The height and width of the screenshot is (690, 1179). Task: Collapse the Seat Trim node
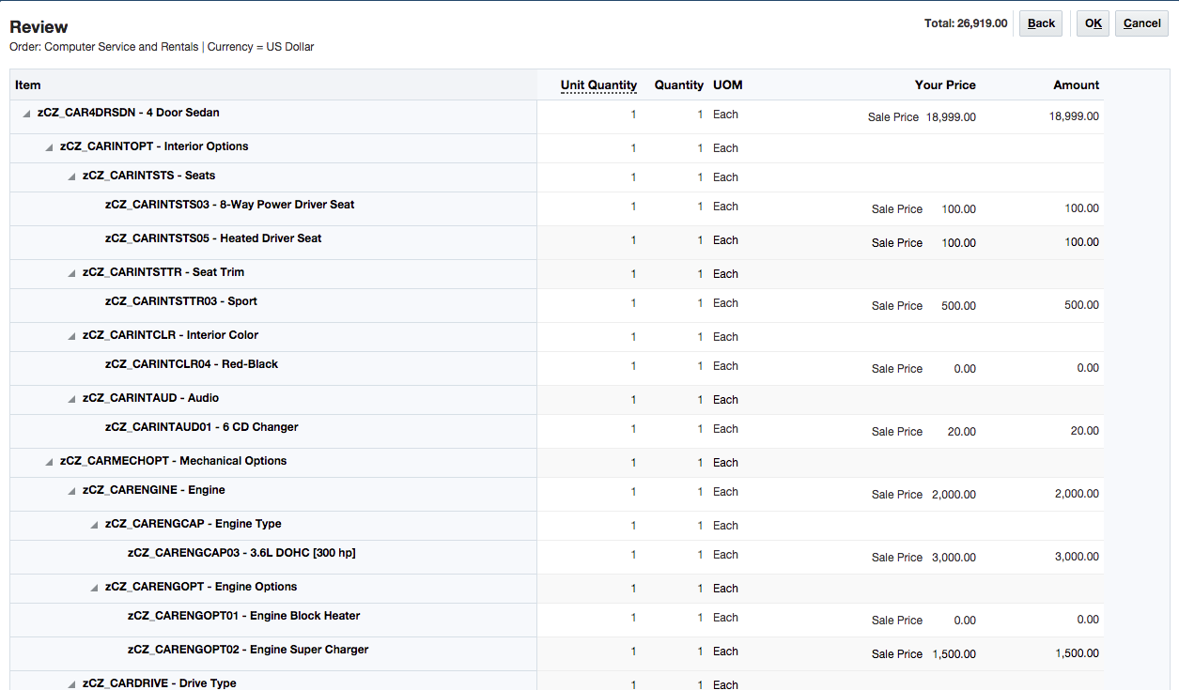coord(71,273)
